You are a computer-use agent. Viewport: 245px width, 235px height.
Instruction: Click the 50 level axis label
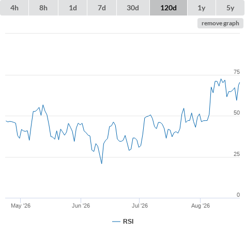pyautogui.click(x=237, y=113)
